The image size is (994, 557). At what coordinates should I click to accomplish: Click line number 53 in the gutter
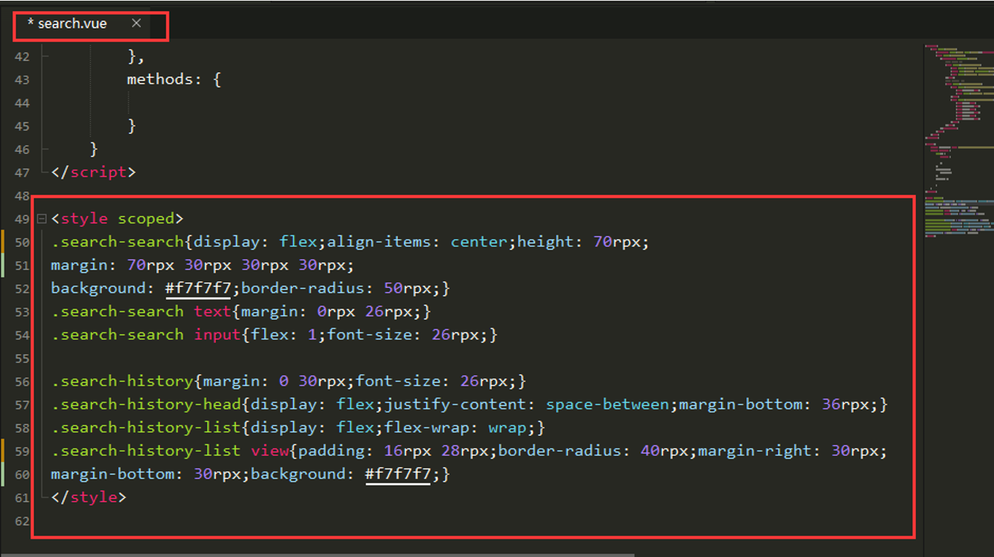coord(22,312)
